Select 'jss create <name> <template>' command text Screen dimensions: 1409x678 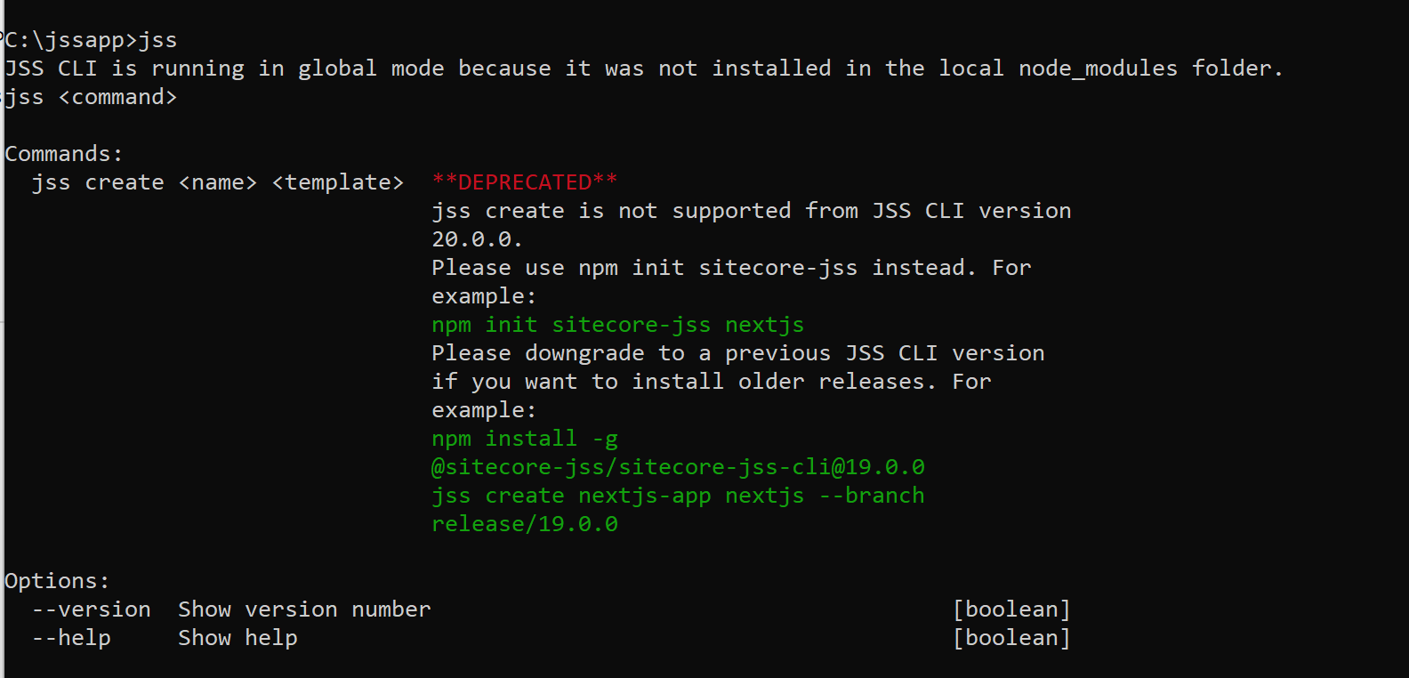click(x=218, y=182)
